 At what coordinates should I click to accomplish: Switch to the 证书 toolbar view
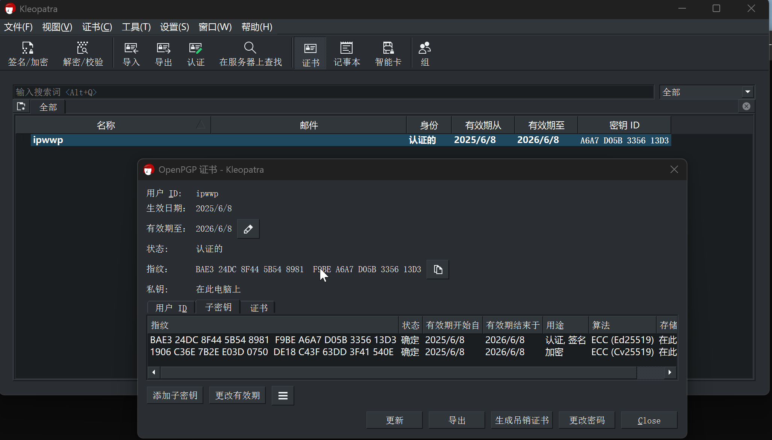click(x=310, y=54)
